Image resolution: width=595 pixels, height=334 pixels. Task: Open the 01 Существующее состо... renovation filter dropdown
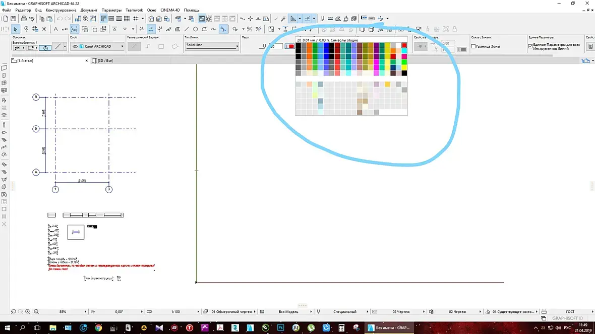tap(511, 312)
